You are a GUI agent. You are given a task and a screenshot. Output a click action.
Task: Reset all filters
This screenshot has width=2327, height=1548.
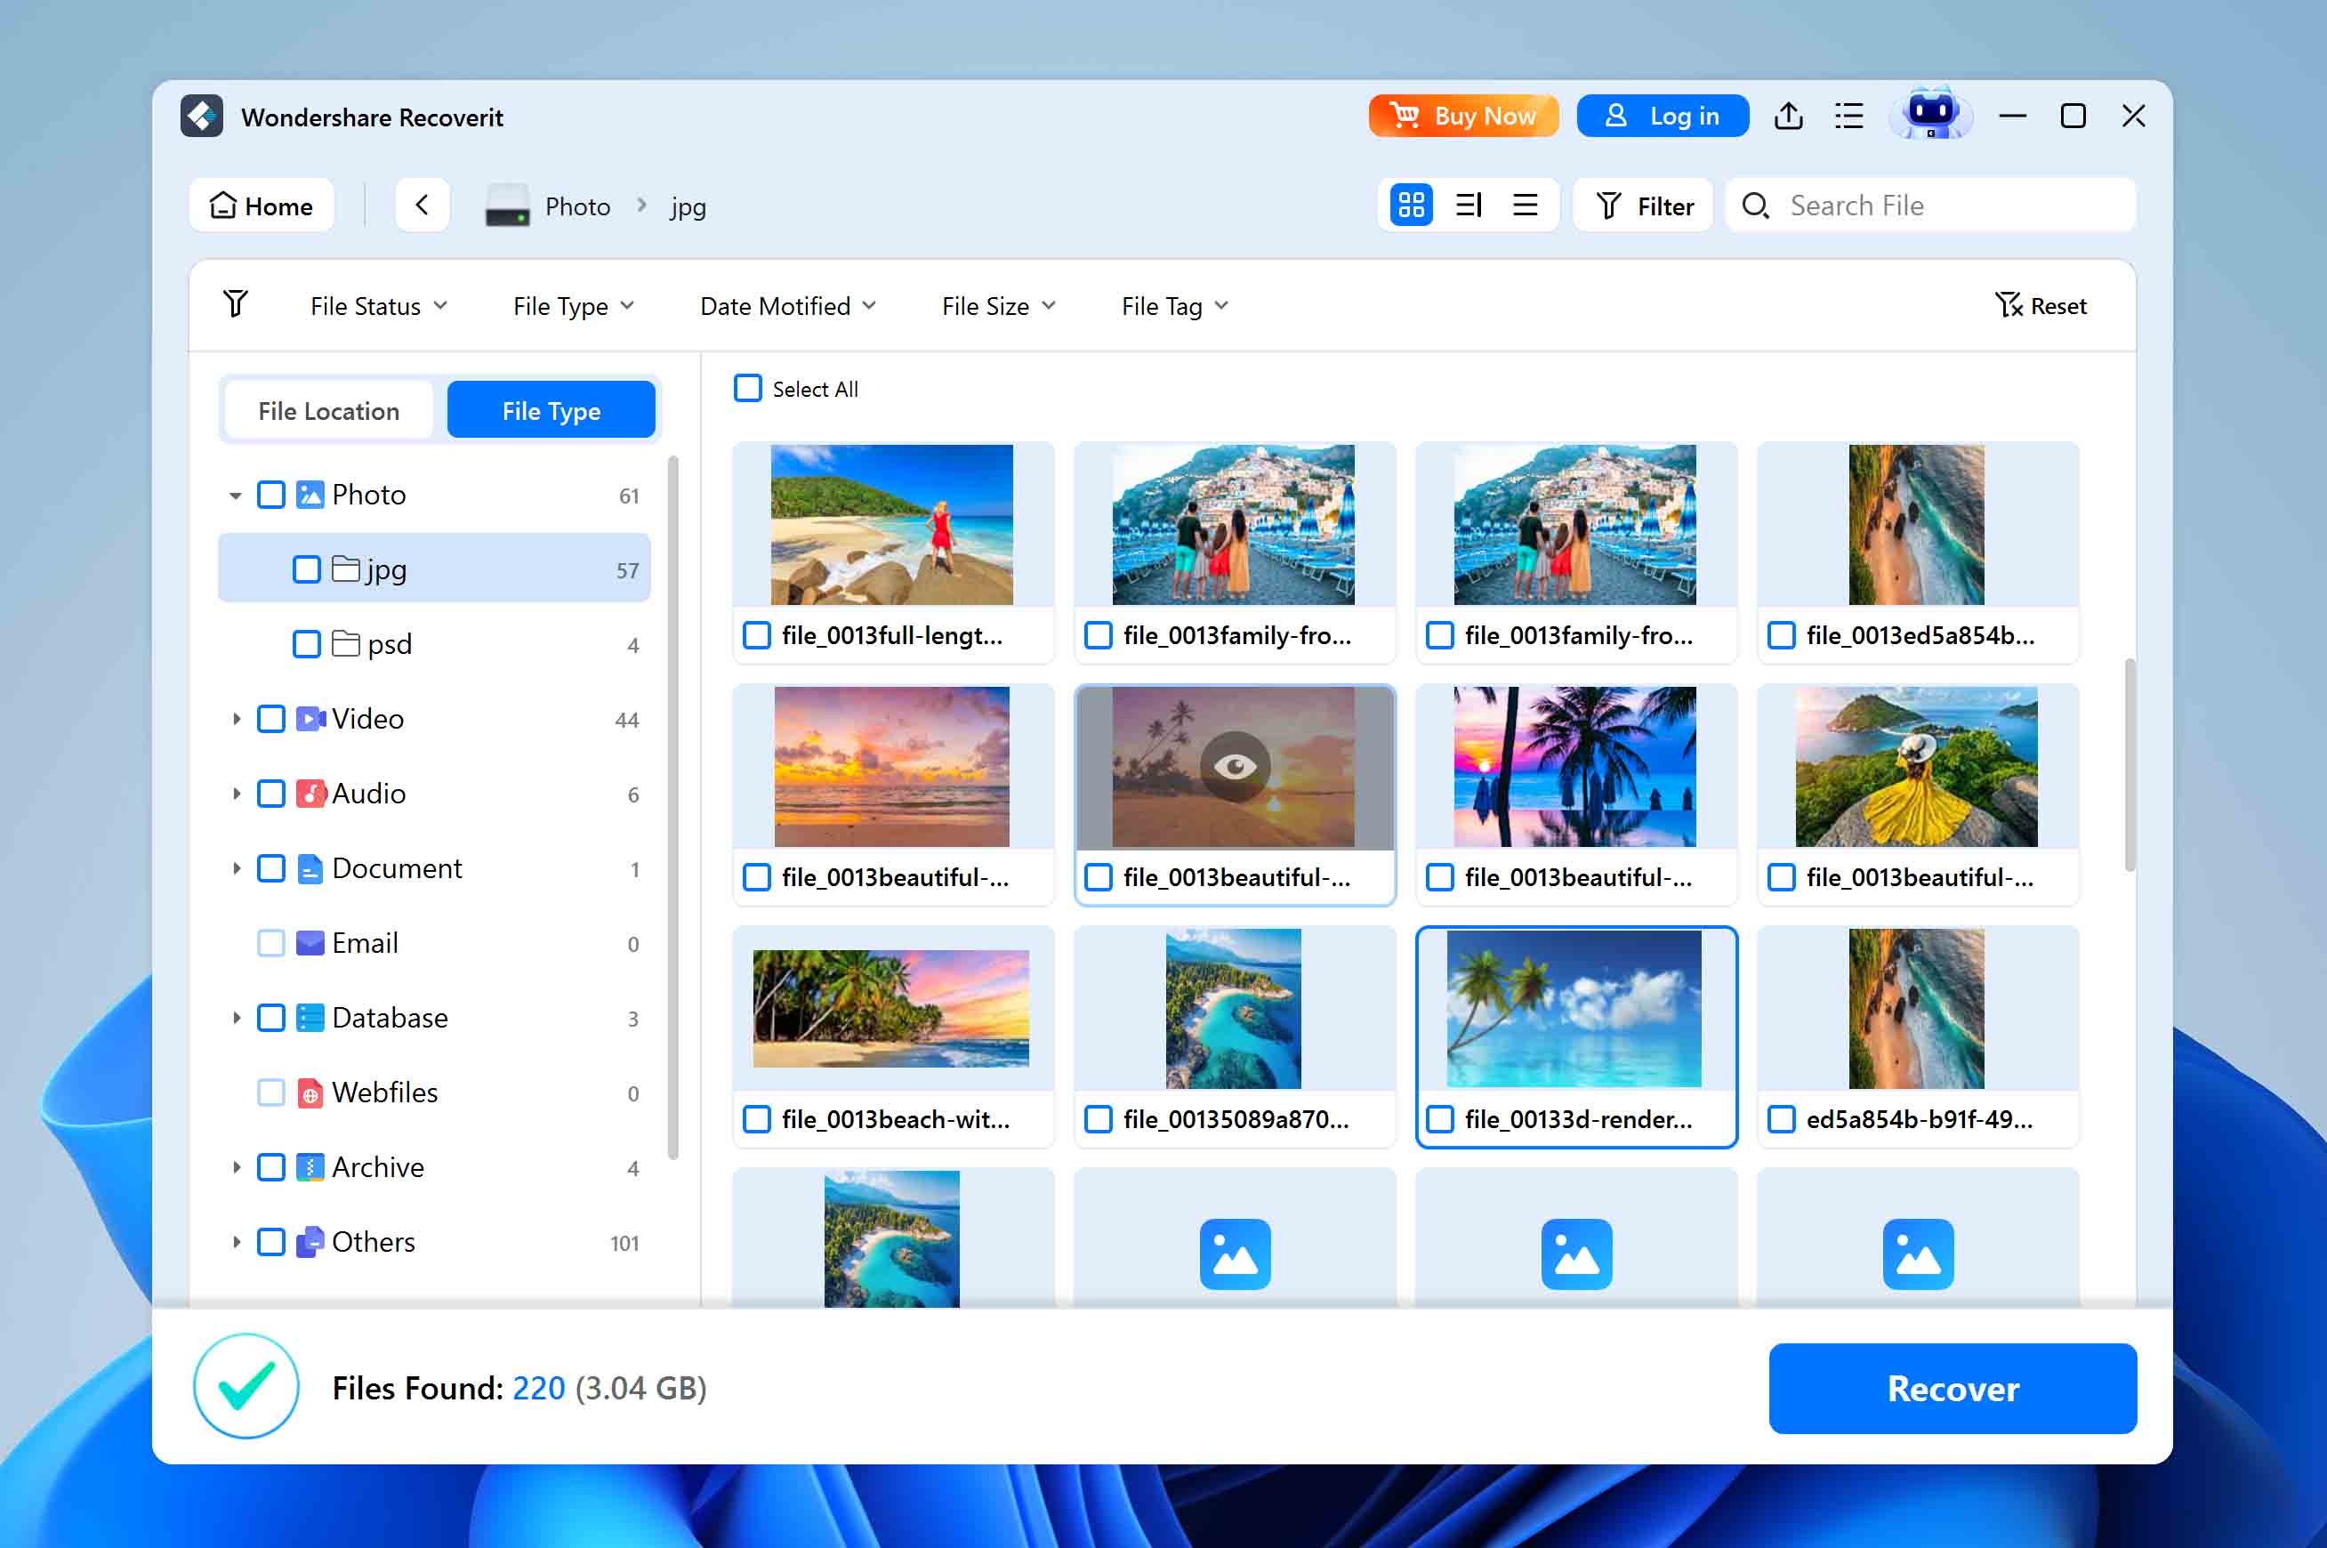tap(2040, 305)
